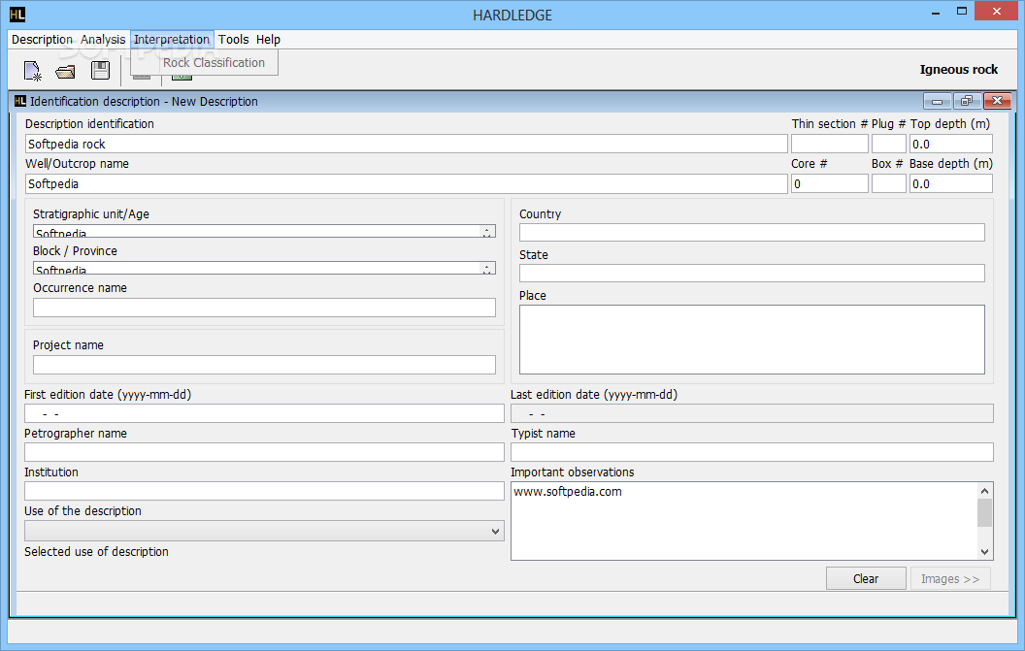
Task: Click the Project name field
Action: (x=264, y=365)
